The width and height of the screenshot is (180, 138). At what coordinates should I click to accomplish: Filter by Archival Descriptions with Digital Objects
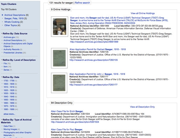click(18, 45)
